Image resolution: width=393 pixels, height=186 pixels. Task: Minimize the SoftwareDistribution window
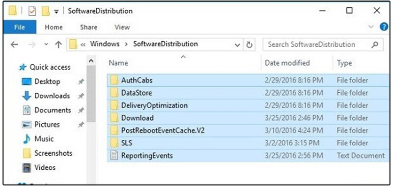click(323, 10)
